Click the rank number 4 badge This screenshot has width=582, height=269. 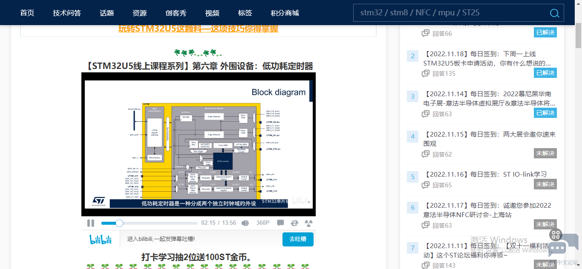point(412,137)
